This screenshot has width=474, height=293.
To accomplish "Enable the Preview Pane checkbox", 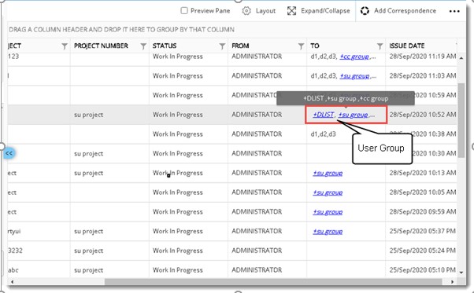I will (x=183, y=10).
